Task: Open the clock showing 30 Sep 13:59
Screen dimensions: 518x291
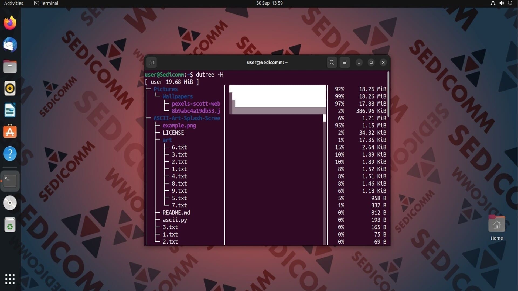Action: pyautogui.click(x=269, y=3)
